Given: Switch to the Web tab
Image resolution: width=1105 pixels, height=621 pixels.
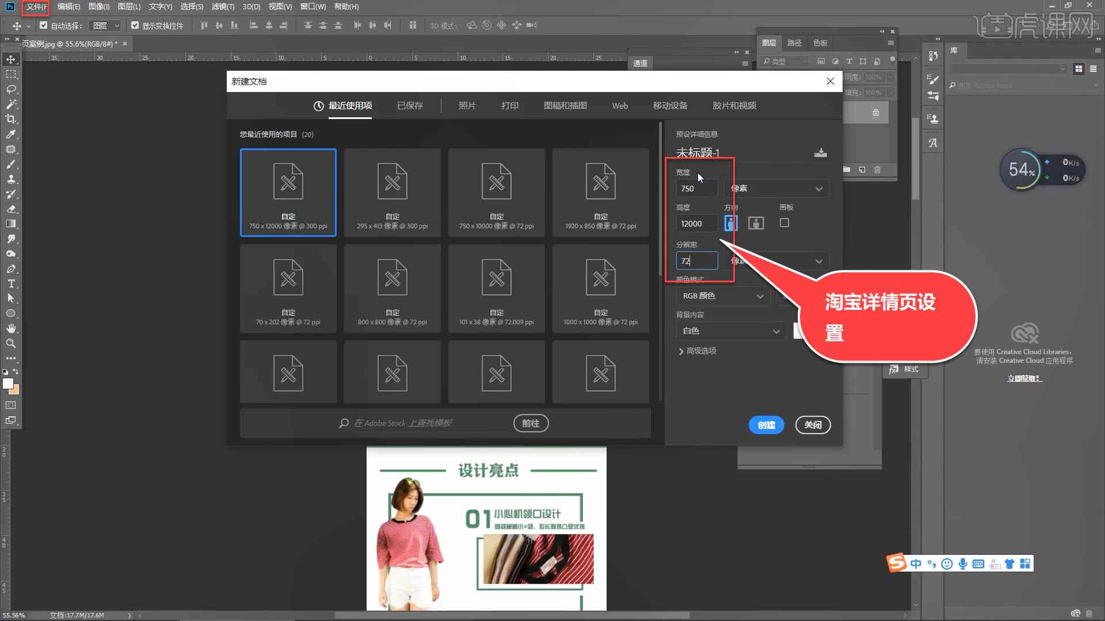Looking at the screenshot, I should 620,106.
